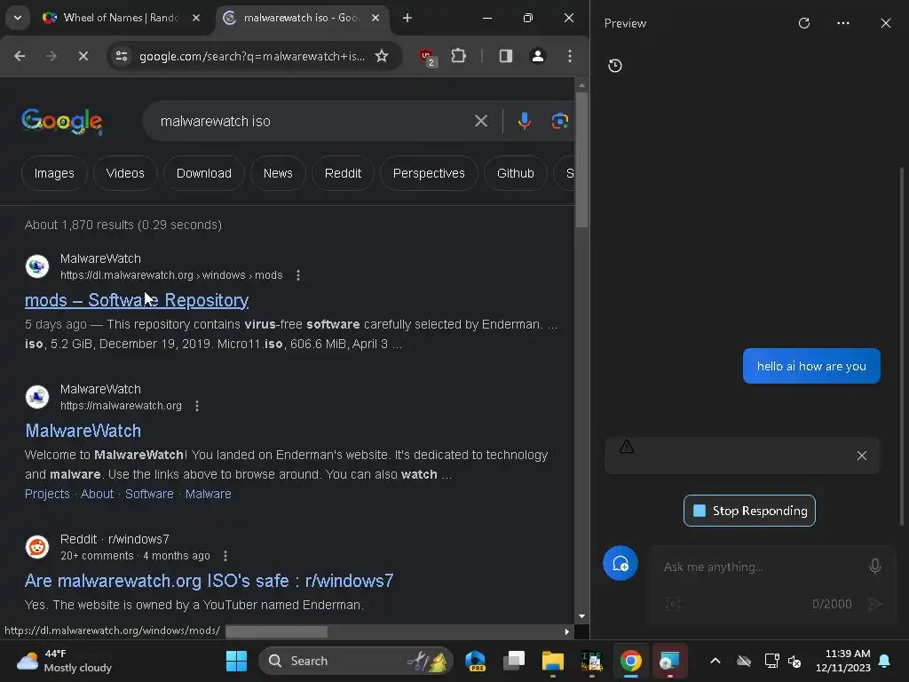Open the About sitelink
Viewport: 909px width, 682px height.
pyautogui.click(x=97, y=494)
